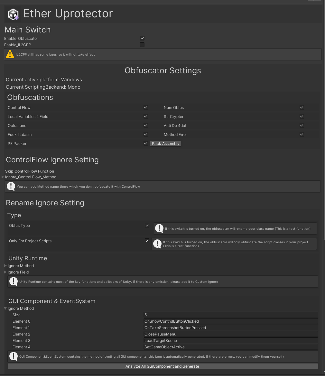
Task: Edit Element 1 field OnTakeScreenshotButtonPressed
Action: pos(231,328)
